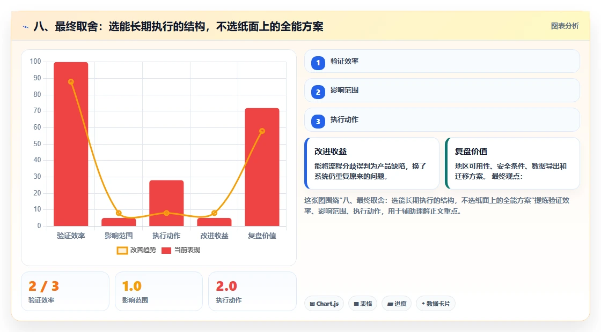The height and width of the screenshot is (332, 601).
Task: Click the 当前表现 legend label
Action: tap(187, 250)
